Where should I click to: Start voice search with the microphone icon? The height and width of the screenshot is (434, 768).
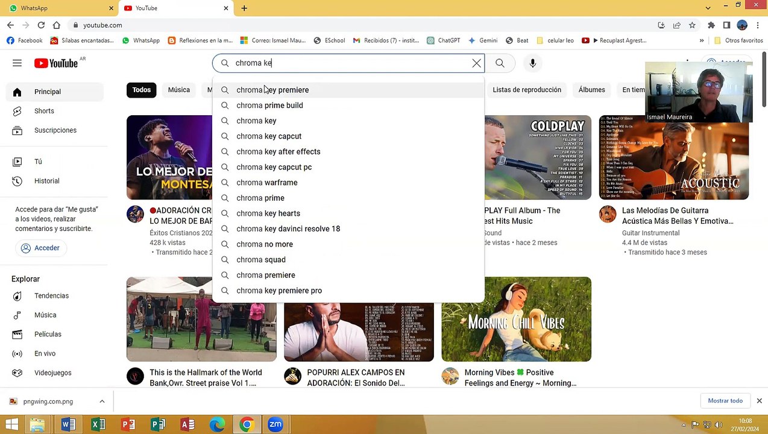[x=533, y=63]
